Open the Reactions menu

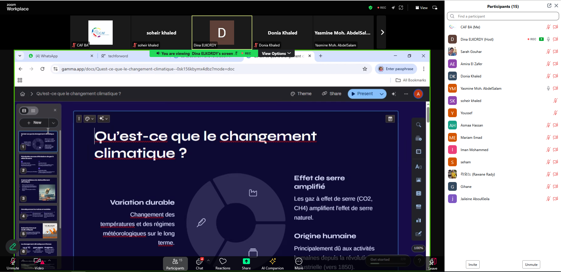coord(223,264)
